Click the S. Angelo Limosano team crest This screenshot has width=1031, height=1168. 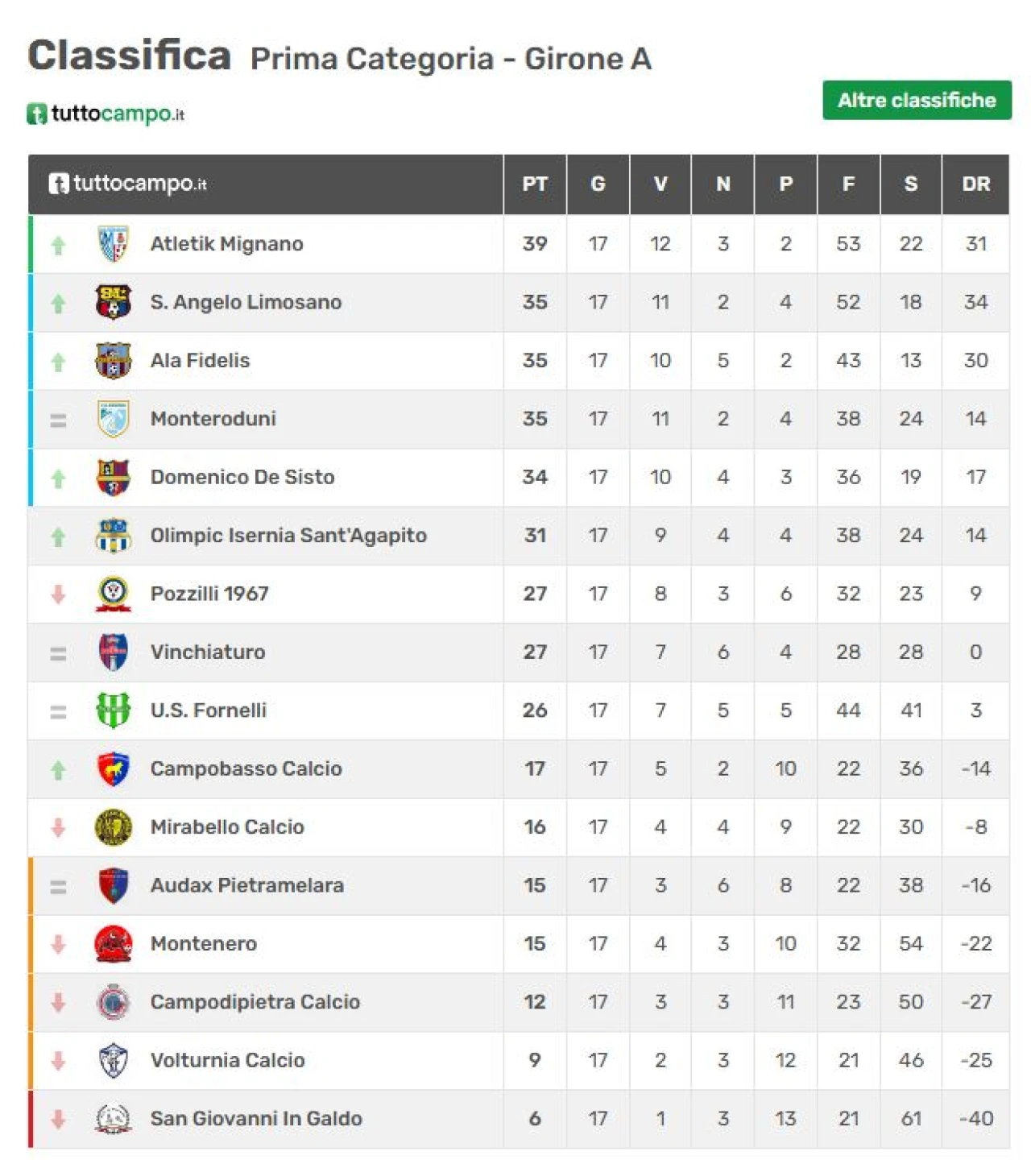pyautogui.click(x=113, y=302)
